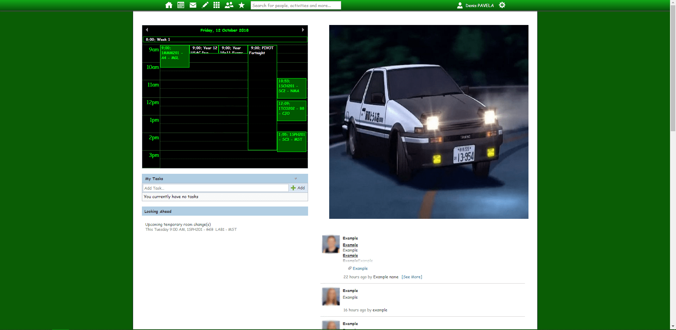Open the Denis PAVELA user menu
Viewport: 676px width, 330px height.
tap(480, 6)
